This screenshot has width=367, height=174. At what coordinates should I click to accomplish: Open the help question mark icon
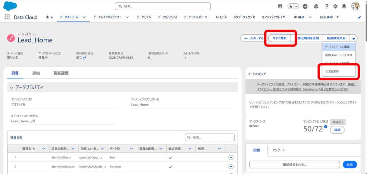[x=327, y=6]
